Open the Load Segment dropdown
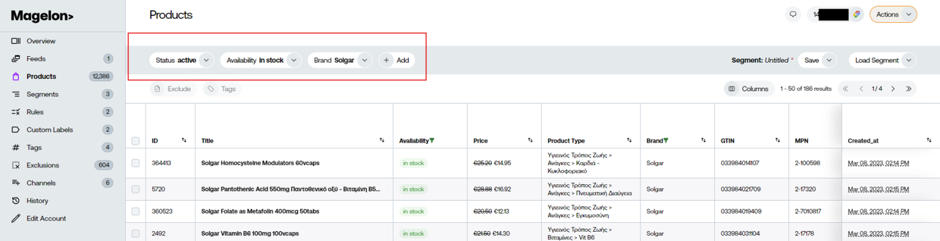The width and height of the screenshot is (940, 241). 883,60
